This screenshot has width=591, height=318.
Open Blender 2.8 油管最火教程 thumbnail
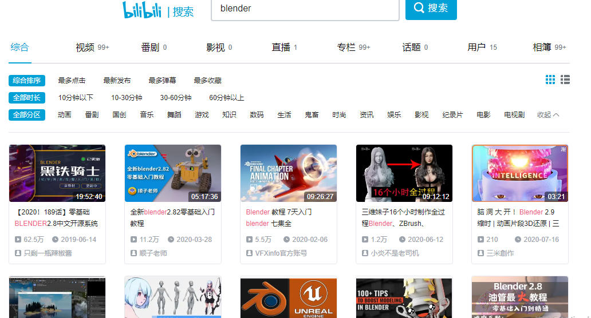520,297
